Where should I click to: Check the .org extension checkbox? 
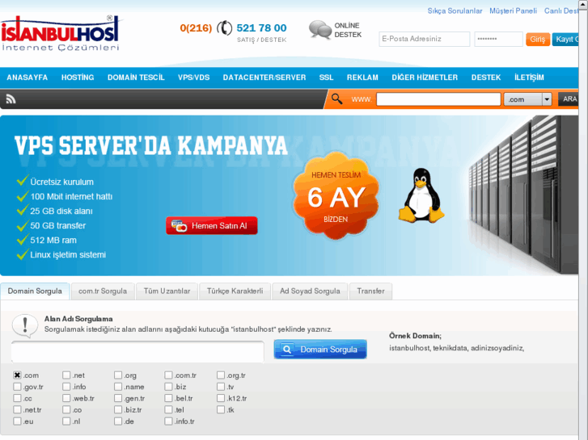pos(118,375)
